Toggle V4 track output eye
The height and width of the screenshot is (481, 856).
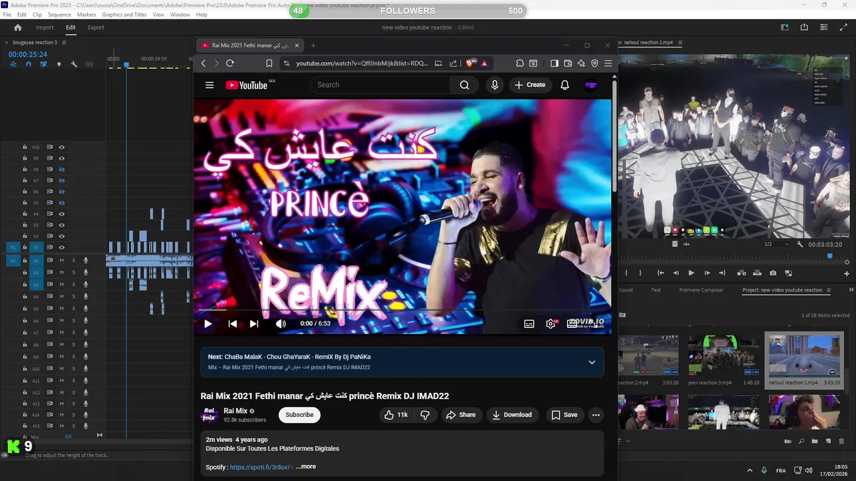click(x=62, y=214)
